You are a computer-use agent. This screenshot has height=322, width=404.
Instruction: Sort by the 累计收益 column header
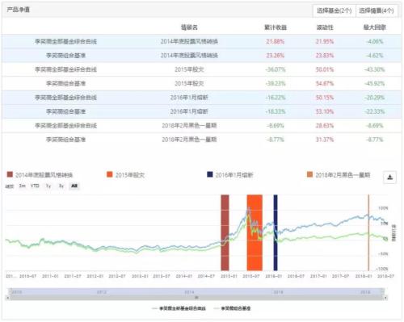tap(276, 27)
